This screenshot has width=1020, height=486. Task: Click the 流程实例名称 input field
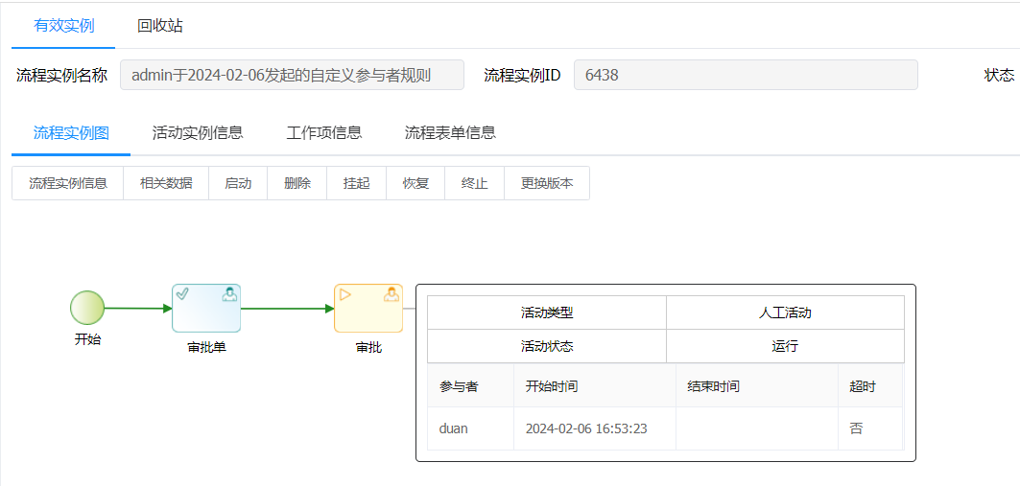point(292,75)
